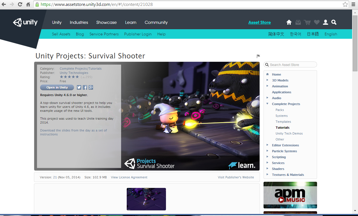This screenshot has width=358, height=216.
Task: Open the download manager icon in header
Action: tap(298, 22)
